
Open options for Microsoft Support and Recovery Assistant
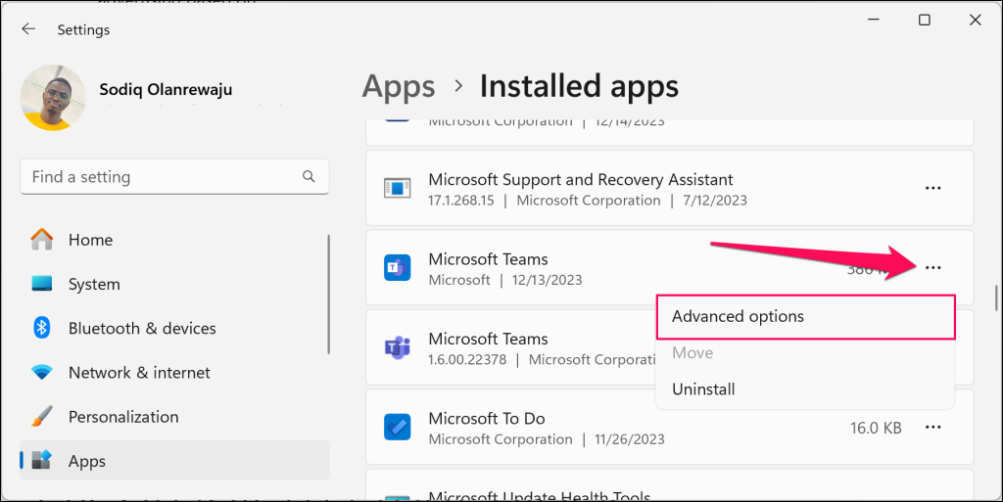(x=932, y=188)
